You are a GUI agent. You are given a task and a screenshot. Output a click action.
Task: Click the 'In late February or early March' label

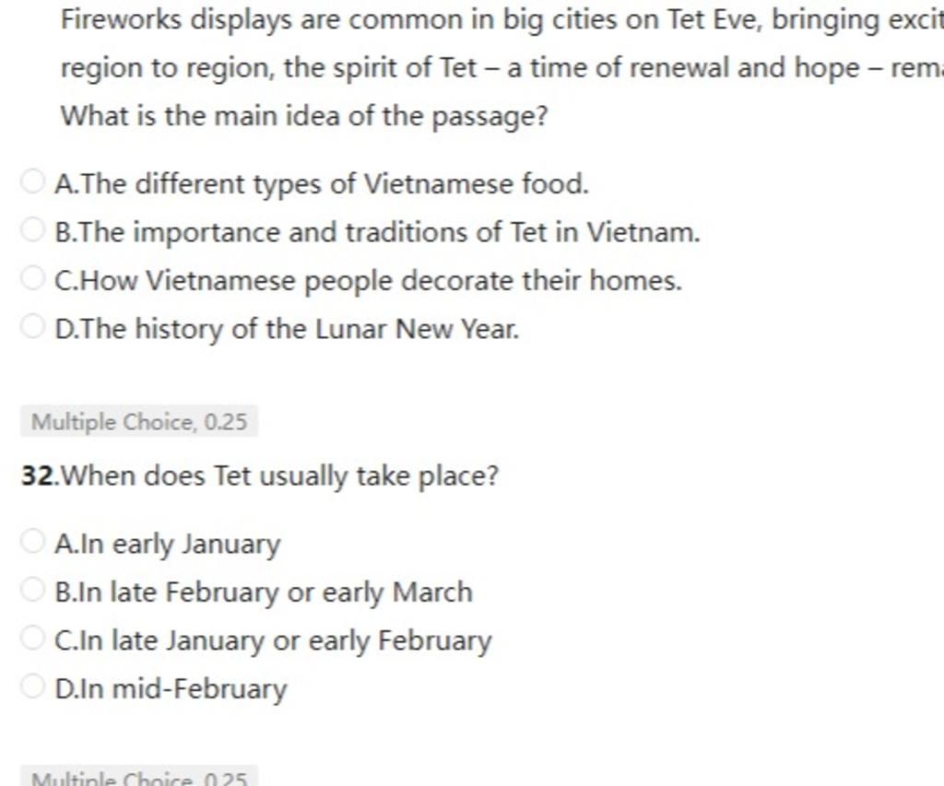(264, 592)
